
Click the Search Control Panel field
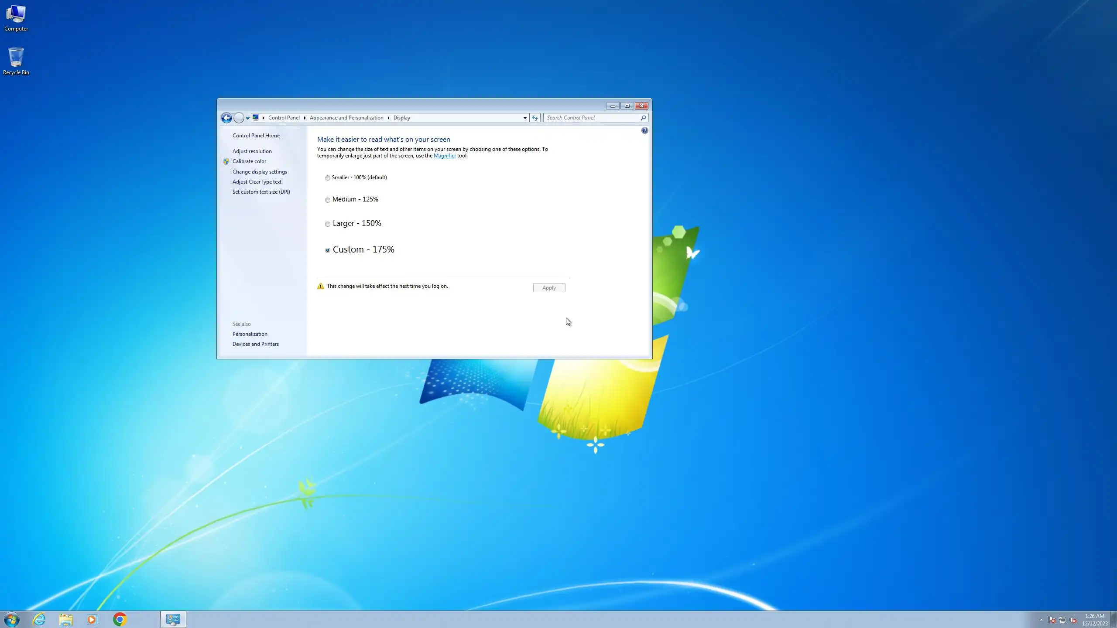pyautogui.click(x=591, y=118)
